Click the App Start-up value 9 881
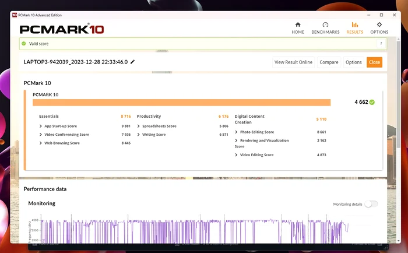 126,126
